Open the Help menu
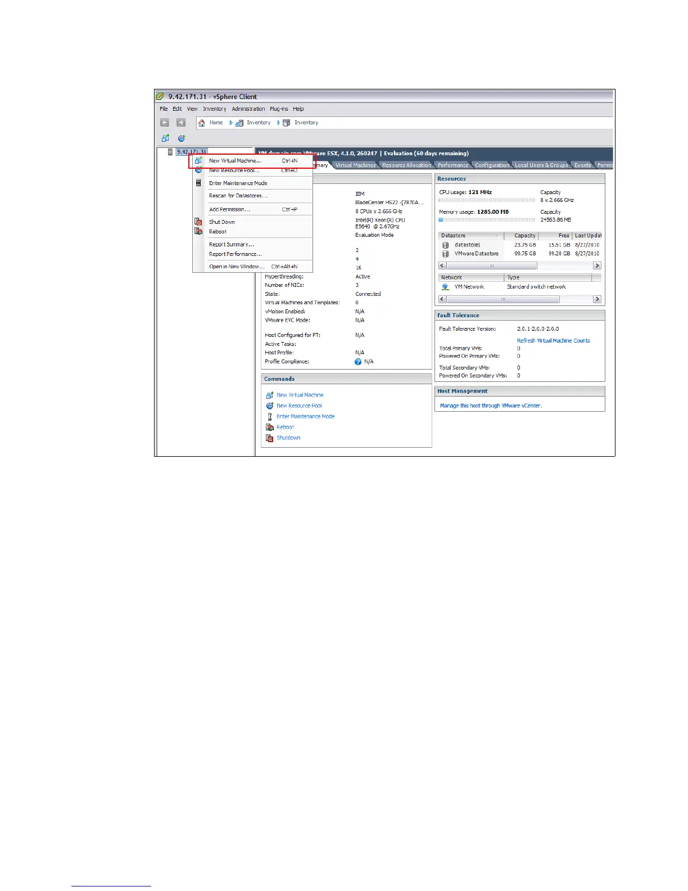Screen dimensions: 688x891 pos(298,109)
